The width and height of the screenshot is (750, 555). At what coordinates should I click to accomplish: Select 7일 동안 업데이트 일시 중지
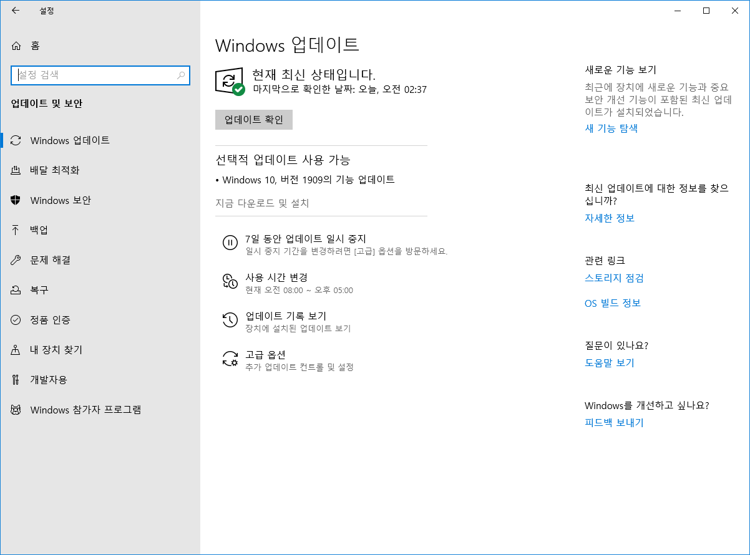pos(305,239)
